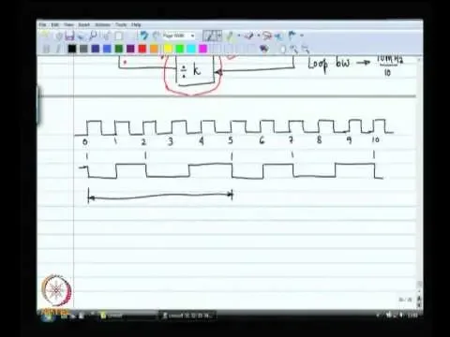Click the next page arrow below the scrollbar

(419, 305)
